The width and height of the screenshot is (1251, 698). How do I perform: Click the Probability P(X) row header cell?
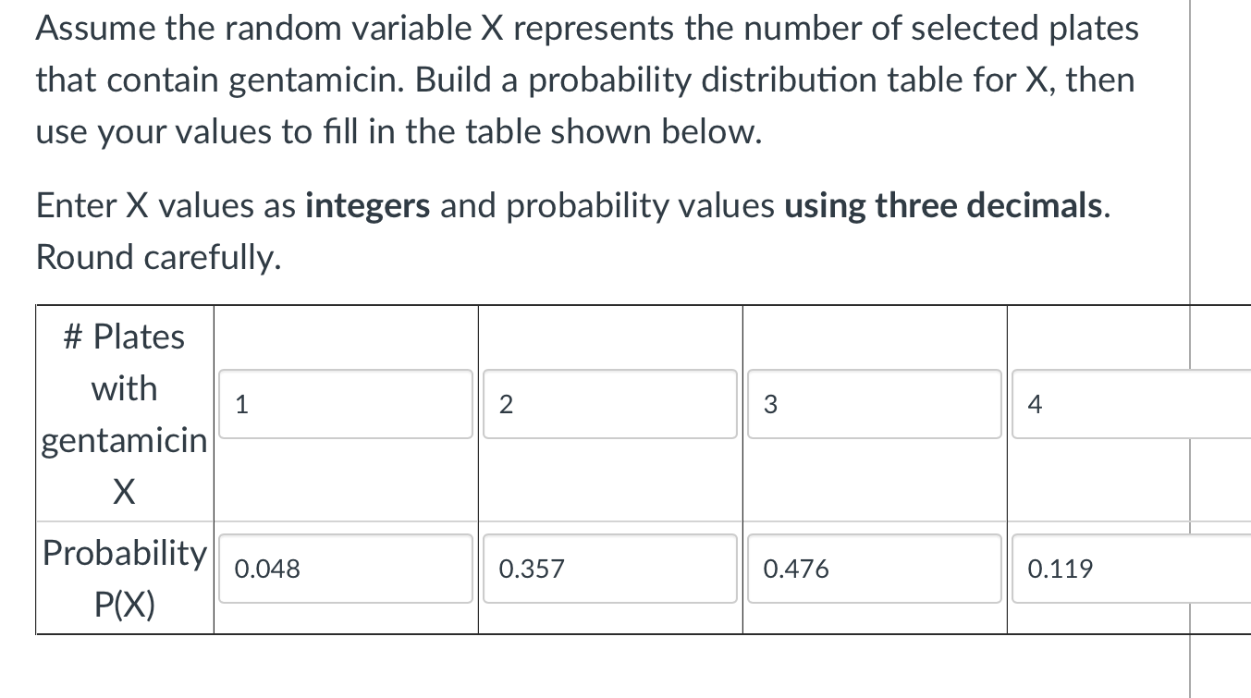point(124,577)
